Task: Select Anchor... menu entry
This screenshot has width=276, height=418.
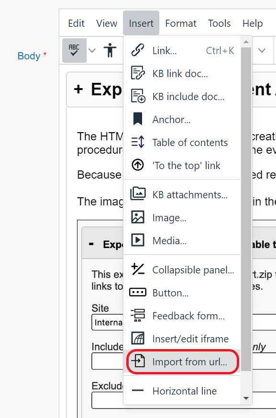Action: pos(182,119)
